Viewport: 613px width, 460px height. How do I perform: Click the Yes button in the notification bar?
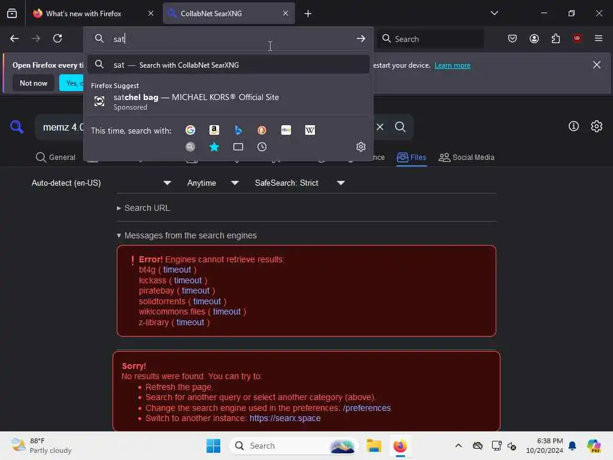point(72,83)
